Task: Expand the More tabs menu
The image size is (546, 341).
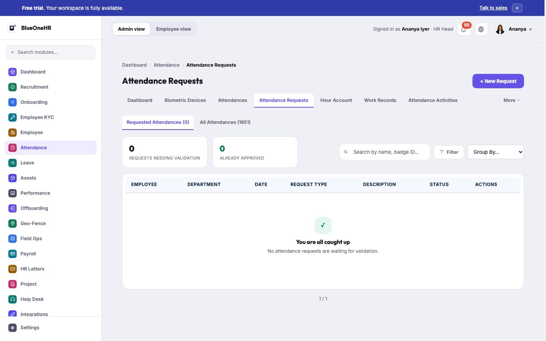Action: pyautogui.click(x=511, y=100)
